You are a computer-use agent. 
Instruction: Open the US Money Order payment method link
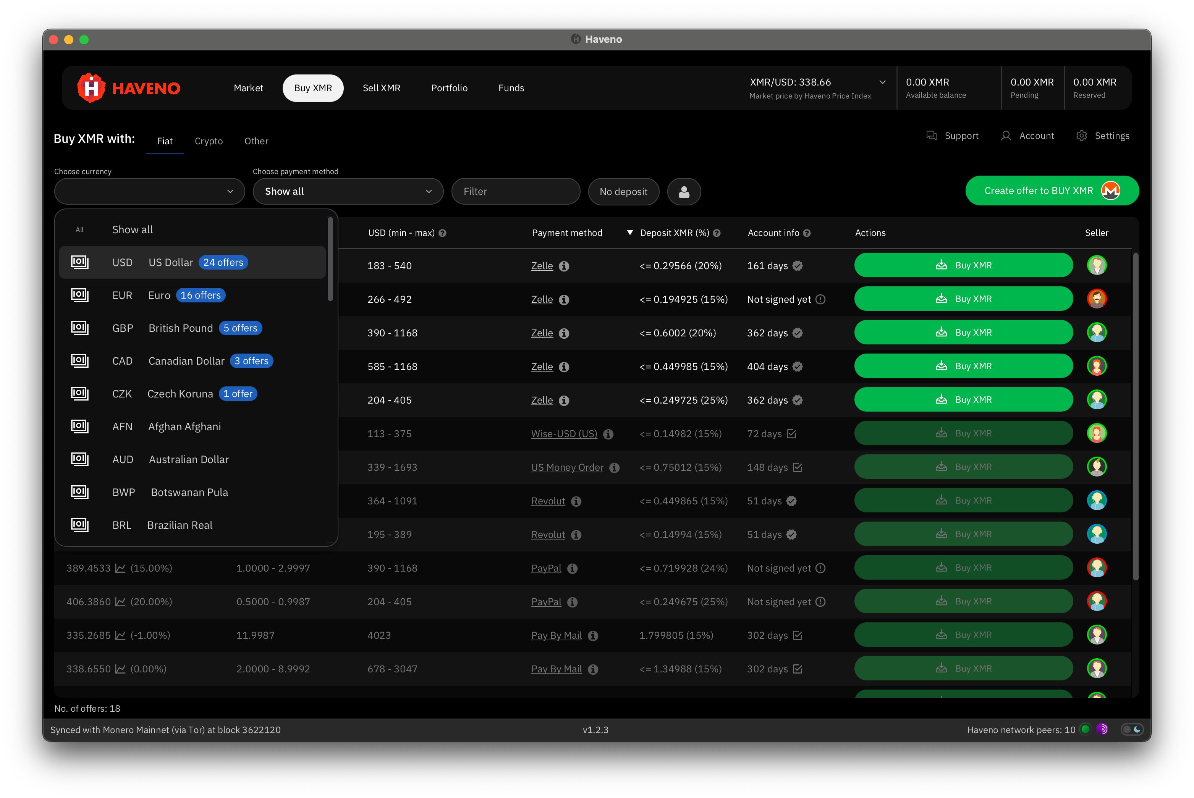pyautogui.click(x=567, y=467)
